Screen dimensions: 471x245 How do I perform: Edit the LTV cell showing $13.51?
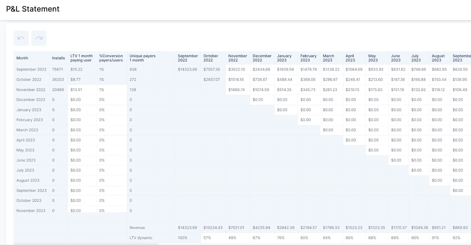click(x=76, y=90)
